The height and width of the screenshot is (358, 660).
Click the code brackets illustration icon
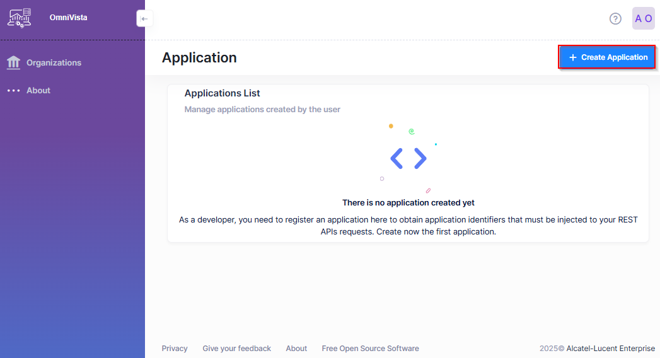[x=408, y=158]
